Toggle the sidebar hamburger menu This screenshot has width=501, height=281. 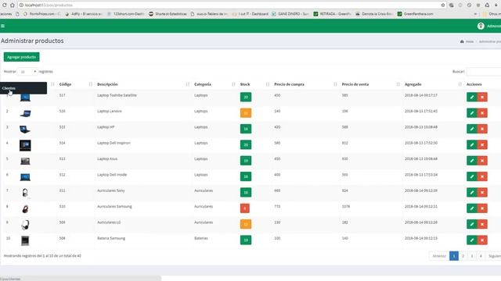(2, 26)
